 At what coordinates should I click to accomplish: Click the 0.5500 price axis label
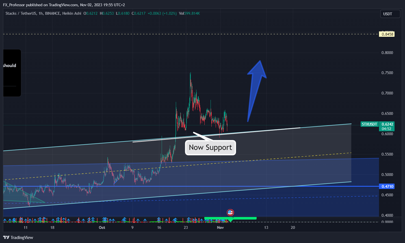pos(387,154)
